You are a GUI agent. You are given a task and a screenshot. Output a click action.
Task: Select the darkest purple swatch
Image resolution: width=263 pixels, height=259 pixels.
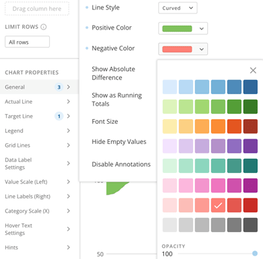coord(250,146)
